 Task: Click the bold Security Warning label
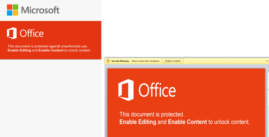120,61
